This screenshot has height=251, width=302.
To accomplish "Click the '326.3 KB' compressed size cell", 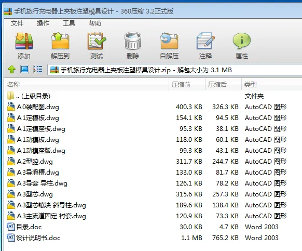I will point(225,107).
